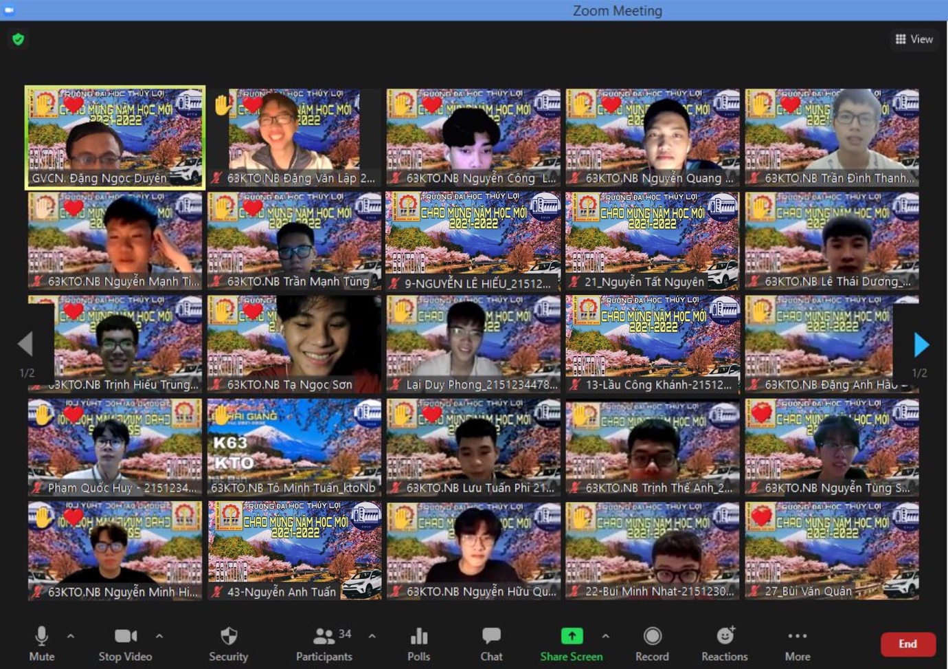Select GVCN. Đặng Ngọc Duyên video tile
The image size is (948, 669).
tap(115, 137)
